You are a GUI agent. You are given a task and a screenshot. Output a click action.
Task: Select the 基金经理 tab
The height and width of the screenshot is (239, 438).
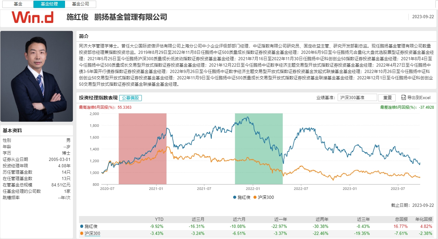pyautogui.click(x=49, y=4)
